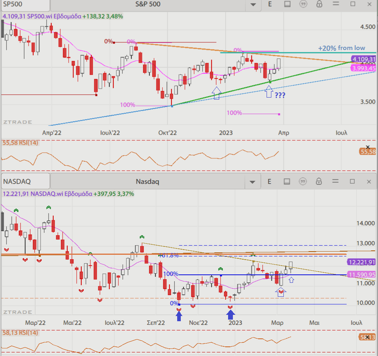378x356 pixels.
Task: Click the 3.500 price level on SP500 axis
Action: point(368,102)
